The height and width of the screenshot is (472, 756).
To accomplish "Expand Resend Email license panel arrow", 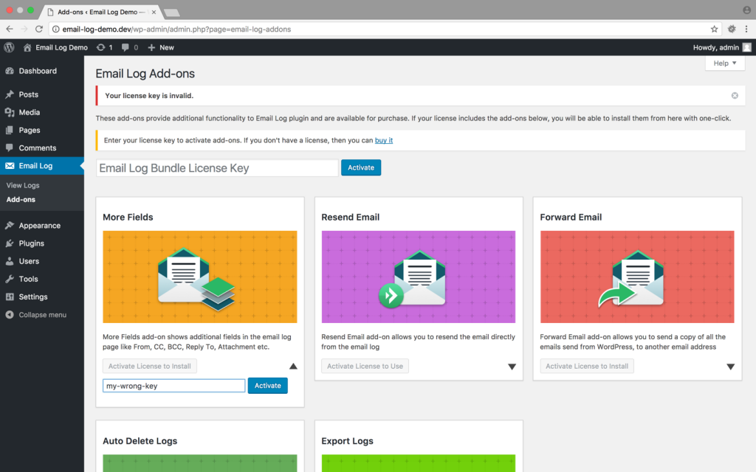I will pos(512,367).
